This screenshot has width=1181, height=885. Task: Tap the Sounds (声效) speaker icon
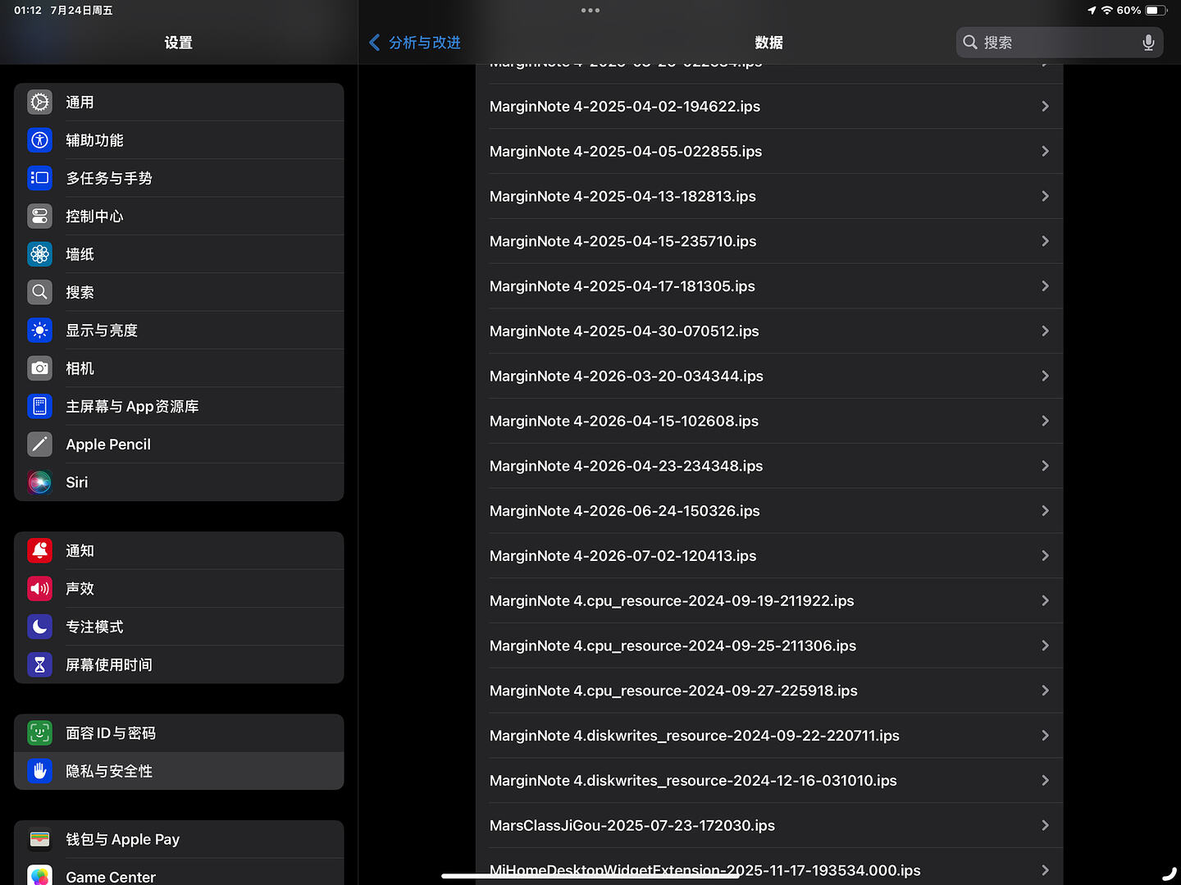[x=39, y=589]
